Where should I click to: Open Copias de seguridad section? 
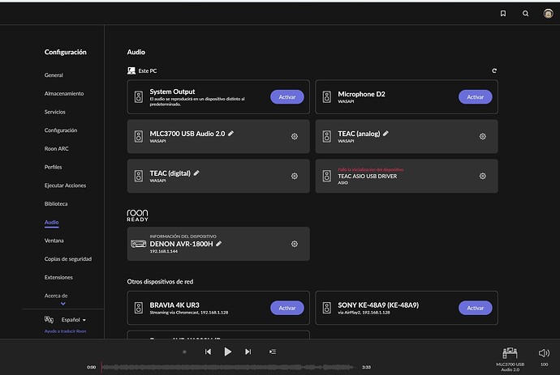pos(68,259)
